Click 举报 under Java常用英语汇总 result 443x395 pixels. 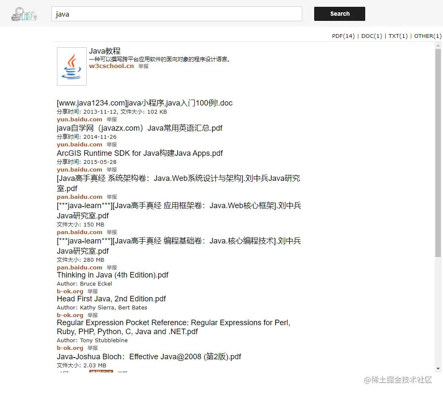click(x=112, y=145)
